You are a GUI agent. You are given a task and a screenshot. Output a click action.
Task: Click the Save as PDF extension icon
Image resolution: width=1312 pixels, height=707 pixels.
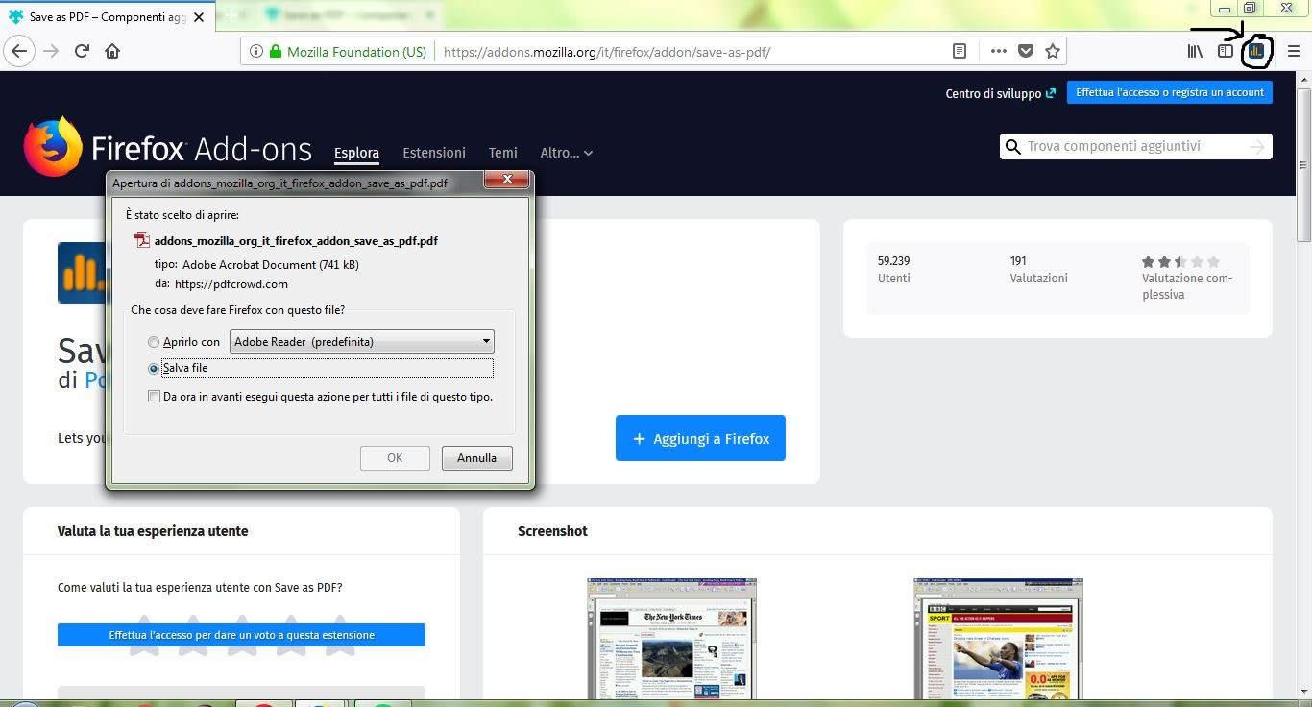click(x=1256, y=52)
